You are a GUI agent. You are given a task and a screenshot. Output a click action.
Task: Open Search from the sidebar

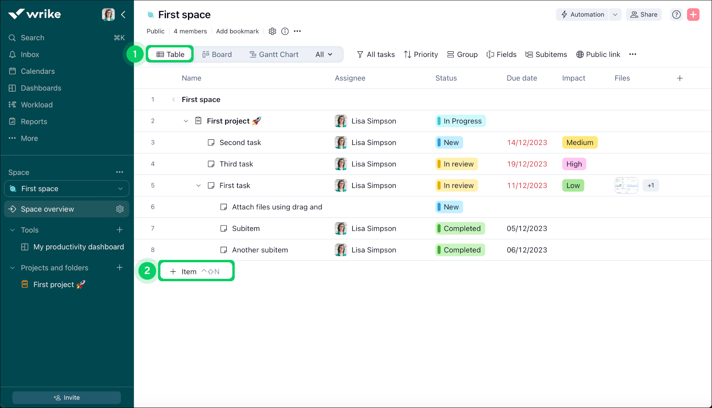pos(32,38)
